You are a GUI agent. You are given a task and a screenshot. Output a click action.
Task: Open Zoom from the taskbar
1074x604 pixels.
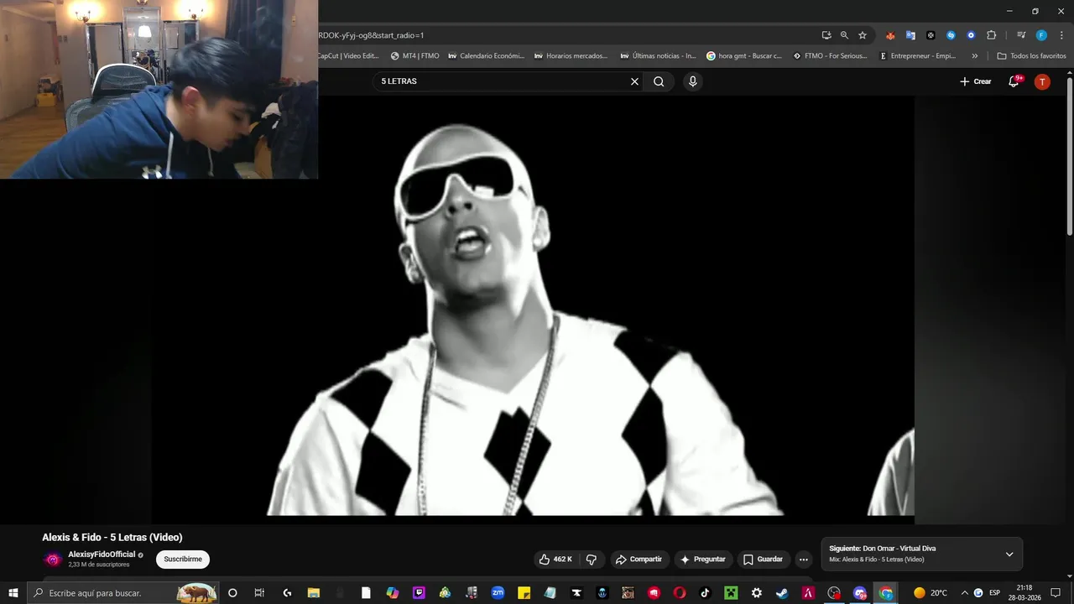498,593
